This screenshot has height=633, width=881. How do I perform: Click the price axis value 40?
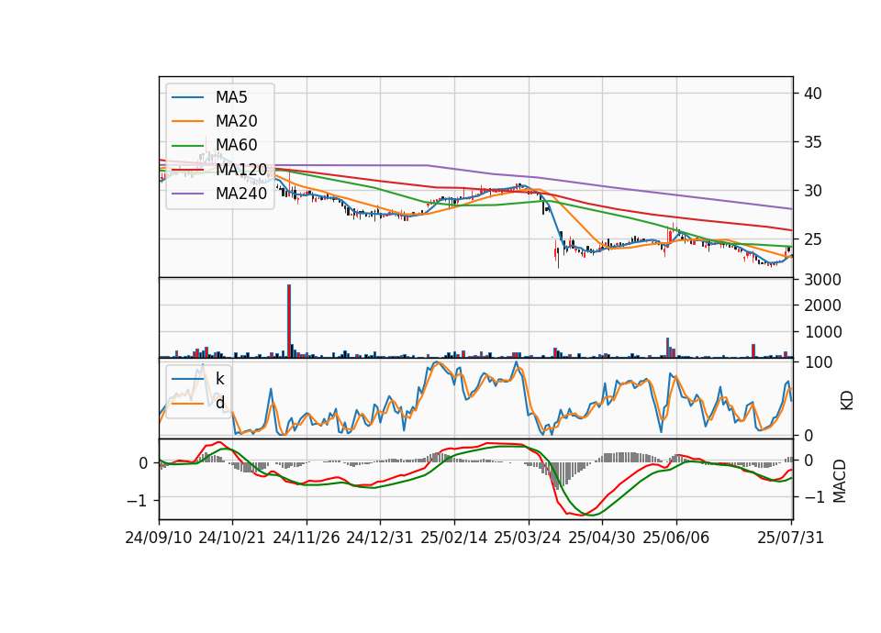coord(813,94)
